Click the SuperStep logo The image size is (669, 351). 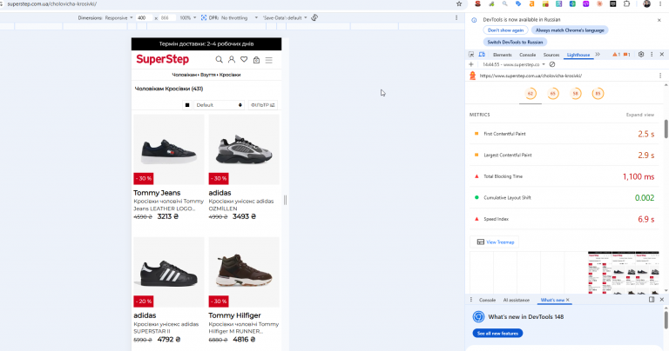(x=163, y=59)
